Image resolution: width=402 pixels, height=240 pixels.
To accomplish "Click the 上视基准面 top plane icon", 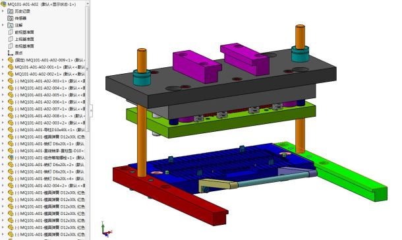I will [11, 39].
